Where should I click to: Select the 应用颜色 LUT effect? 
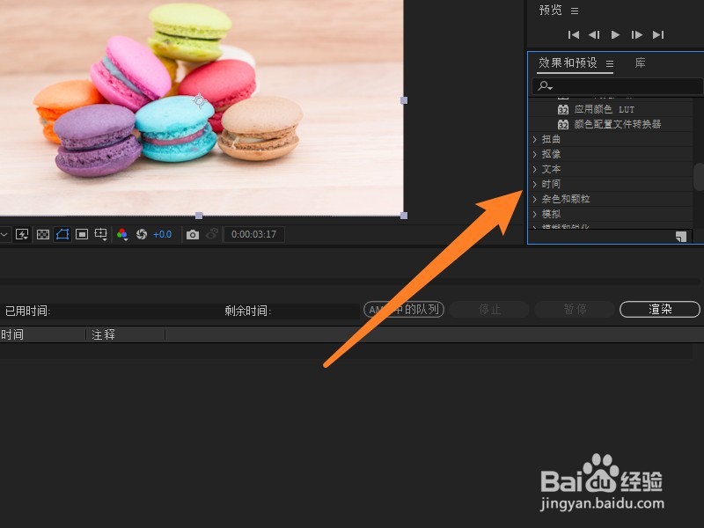pyautogui.click(x=604, y=109)
